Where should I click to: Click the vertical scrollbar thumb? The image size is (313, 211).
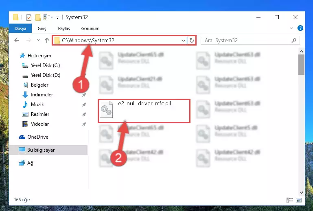point(301,65)
